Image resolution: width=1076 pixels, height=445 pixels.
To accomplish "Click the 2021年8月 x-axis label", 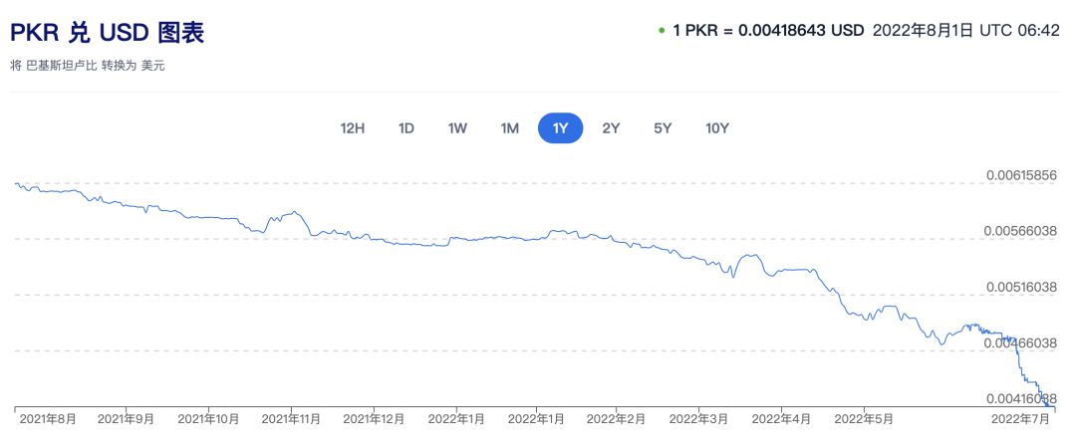I will (48, 419).
